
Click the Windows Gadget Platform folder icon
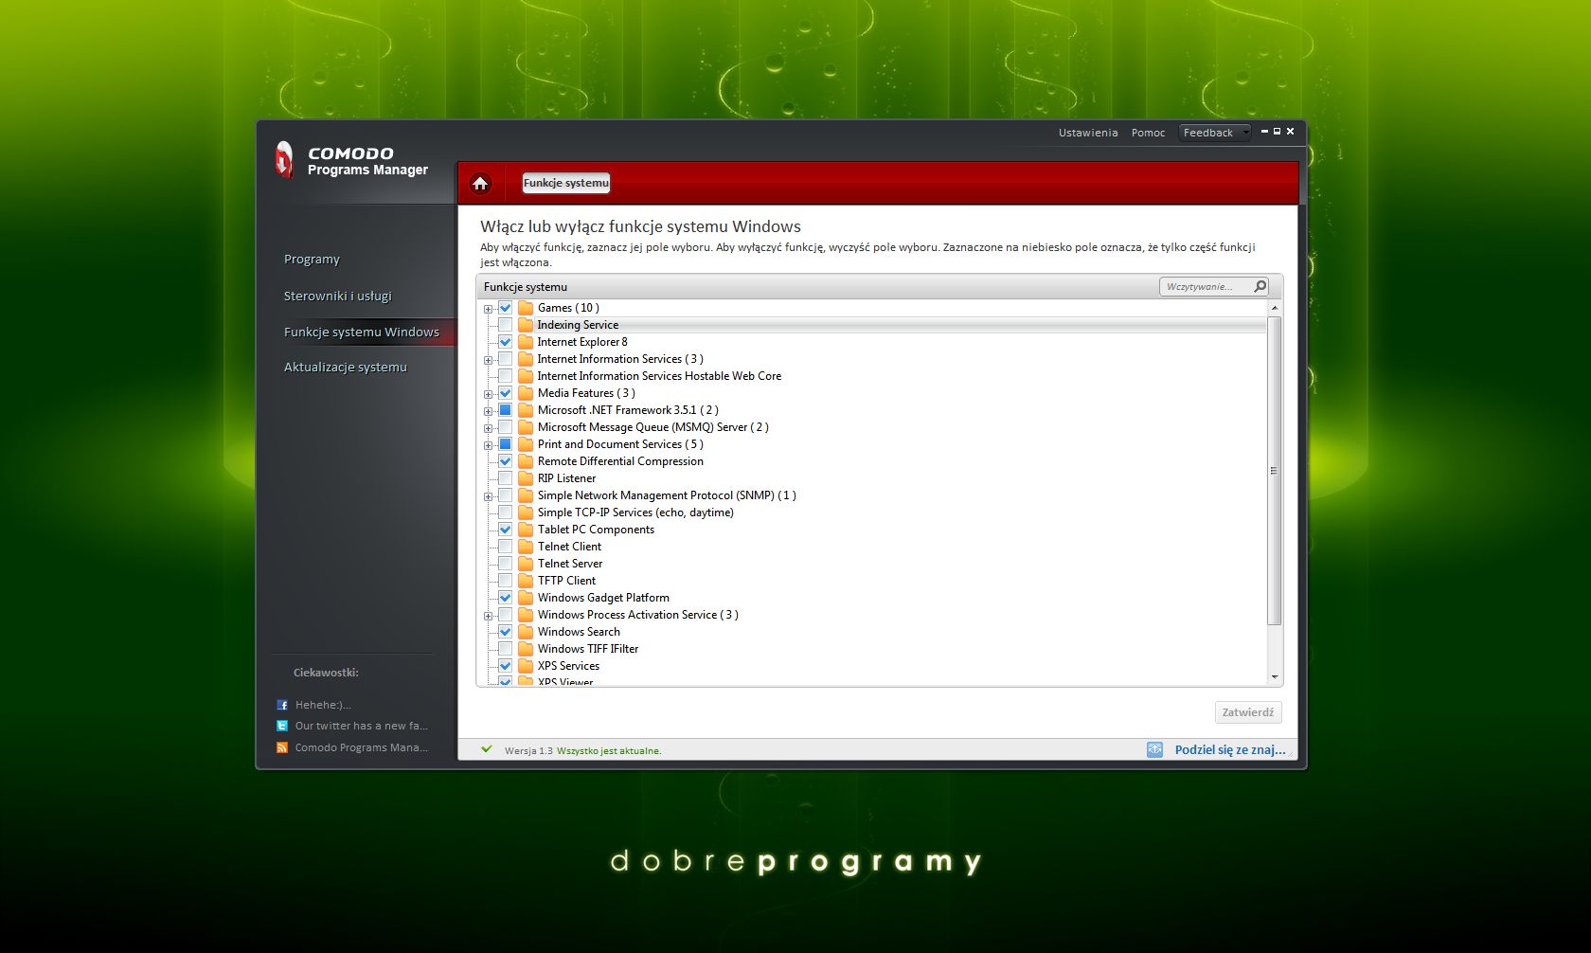(526, 598)
